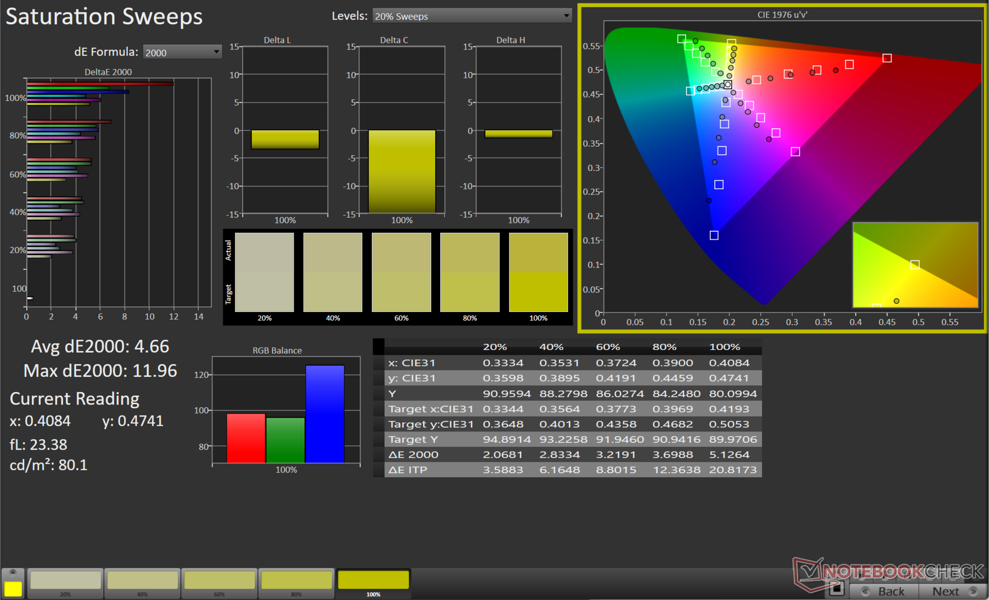Screen dimensions: 989x600
Task: Click the Next button
Action: [953, 591]
